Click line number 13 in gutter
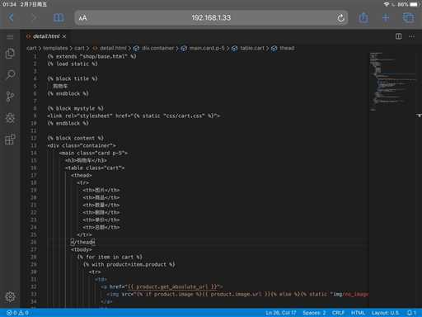The width and height of the screenshot is (422, 317). pyautogui.click(x=34, y=145)
